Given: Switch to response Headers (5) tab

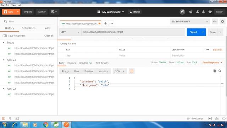Looking at the screenshot, I should pyautogui.click(x=85, y=63).
